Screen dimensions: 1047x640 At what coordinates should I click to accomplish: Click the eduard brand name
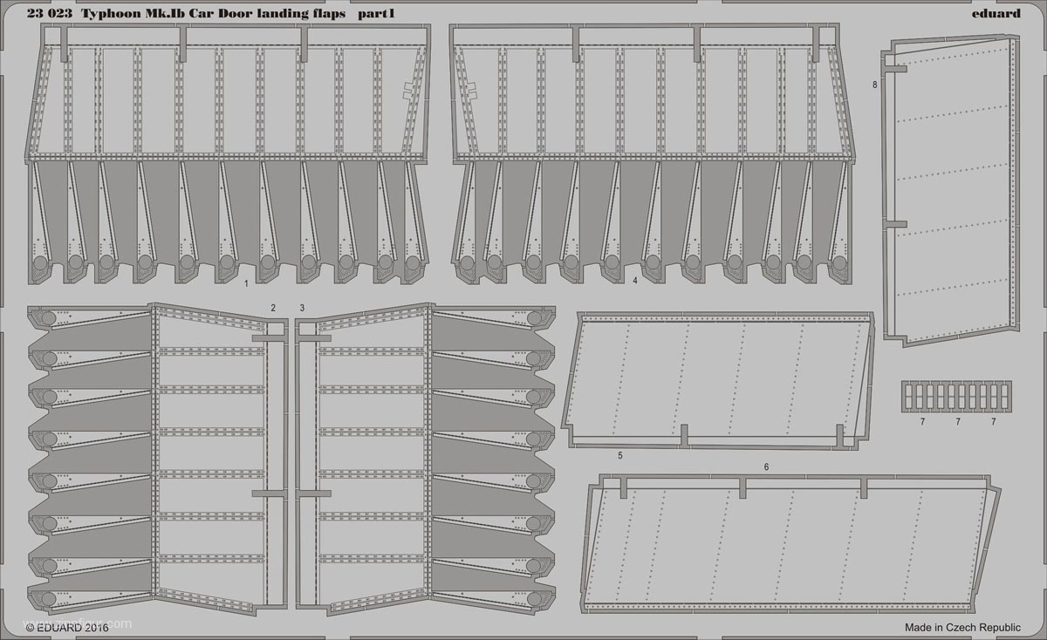pos(995,13)
